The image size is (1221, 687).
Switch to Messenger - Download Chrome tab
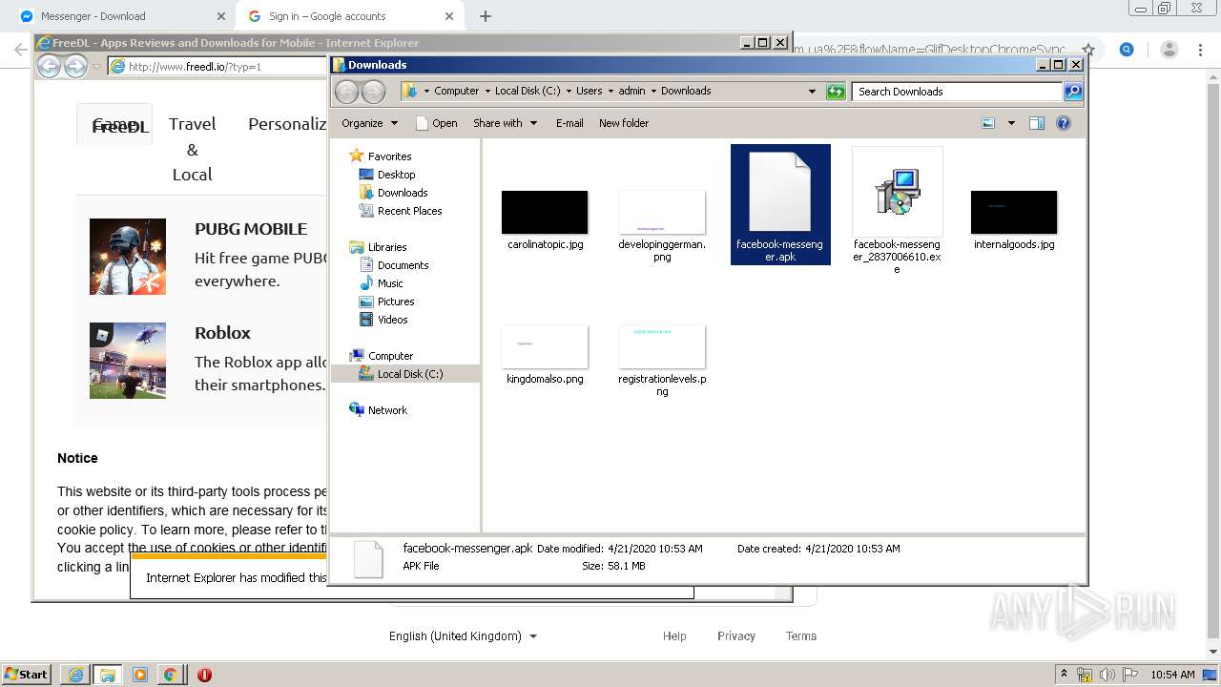tap(121, 16)
